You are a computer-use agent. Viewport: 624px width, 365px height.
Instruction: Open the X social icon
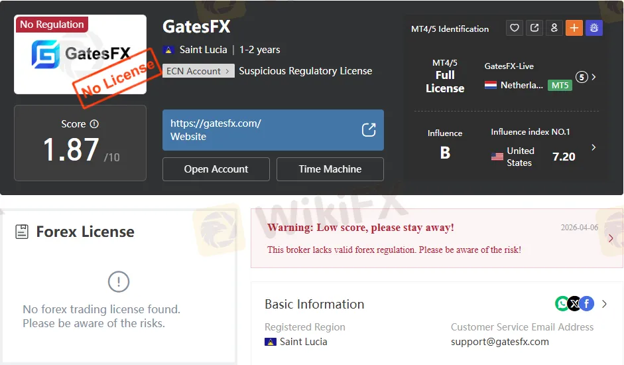tap(574, 304)
